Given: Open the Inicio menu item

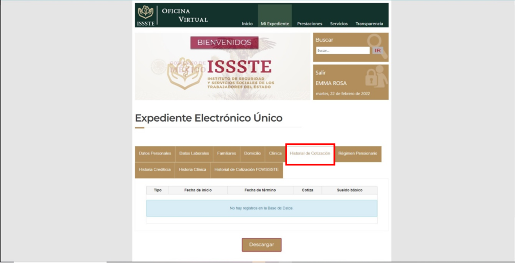Looking at the screenshot, I should (247, 24).
